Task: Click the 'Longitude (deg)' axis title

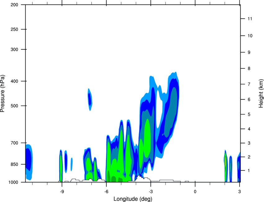Action: tap(133, 199)
